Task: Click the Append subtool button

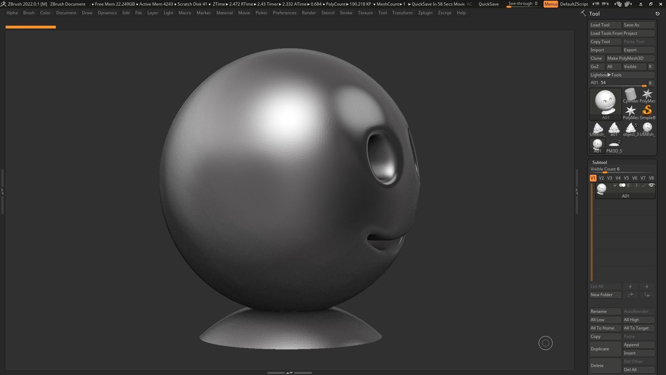Action: [x=639, y=345]
